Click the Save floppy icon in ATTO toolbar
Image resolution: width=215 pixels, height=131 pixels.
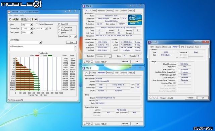pyautogui.click(x=17, y=19)
